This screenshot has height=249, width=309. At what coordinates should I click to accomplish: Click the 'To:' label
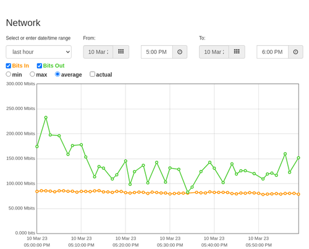(202, 38)
